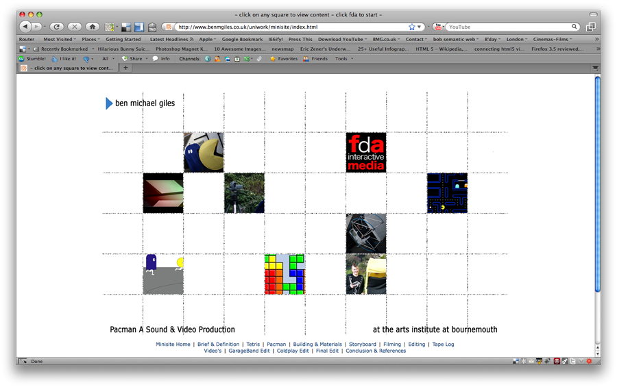Click the TV video channel icon
The height and width of the screenshot is (387, 617).
coord(237,59)
